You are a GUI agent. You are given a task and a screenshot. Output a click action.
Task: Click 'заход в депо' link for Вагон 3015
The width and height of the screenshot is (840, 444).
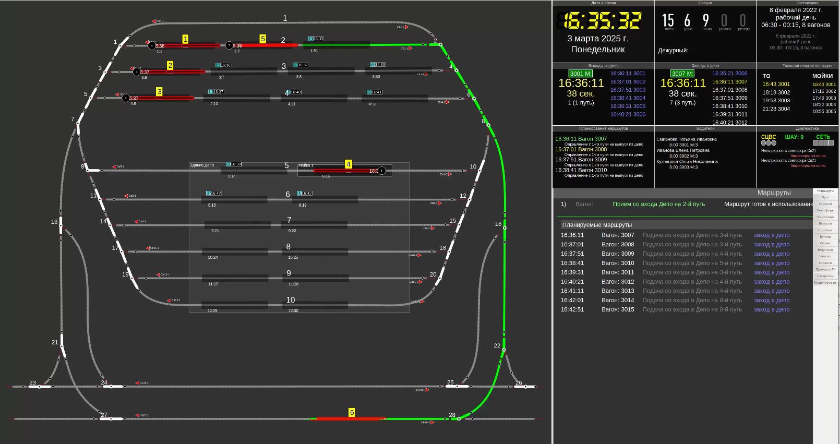[771, 310]
